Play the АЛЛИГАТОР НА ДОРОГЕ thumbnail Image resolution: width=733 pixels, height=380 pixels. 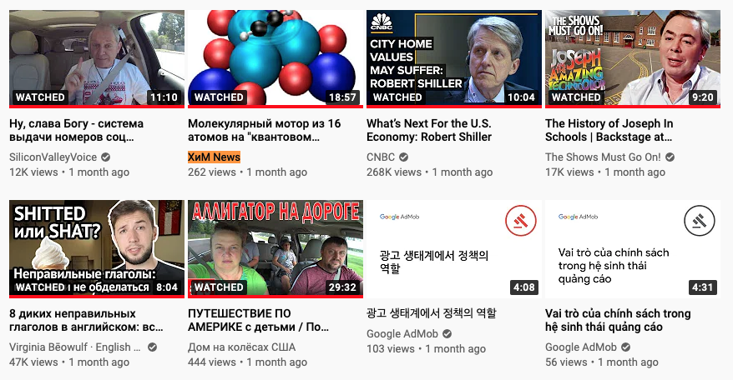coord(276,247)
